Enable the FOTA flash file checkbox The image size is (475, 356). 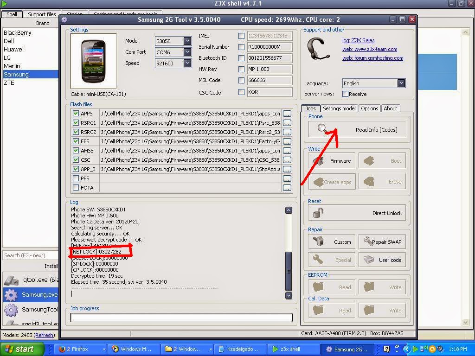pyautogui.click(x=76, y=188)
